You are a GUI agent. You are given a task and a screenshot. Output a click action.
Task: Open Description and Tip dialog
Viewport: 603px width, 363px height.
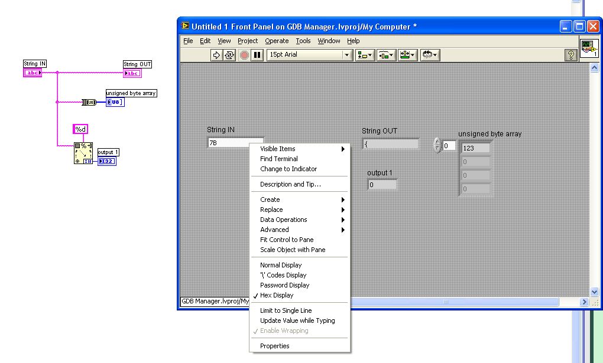coord(300,184)
